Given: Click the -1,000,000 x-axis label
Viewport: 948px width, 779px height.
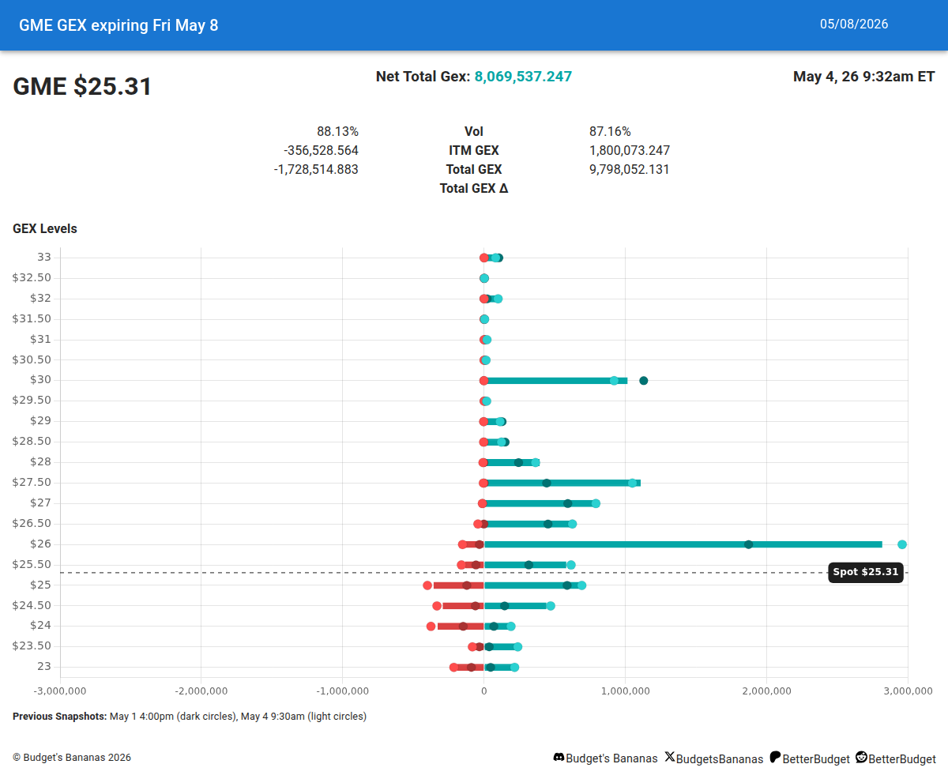Looking at the screenshot, I should 343,691.
